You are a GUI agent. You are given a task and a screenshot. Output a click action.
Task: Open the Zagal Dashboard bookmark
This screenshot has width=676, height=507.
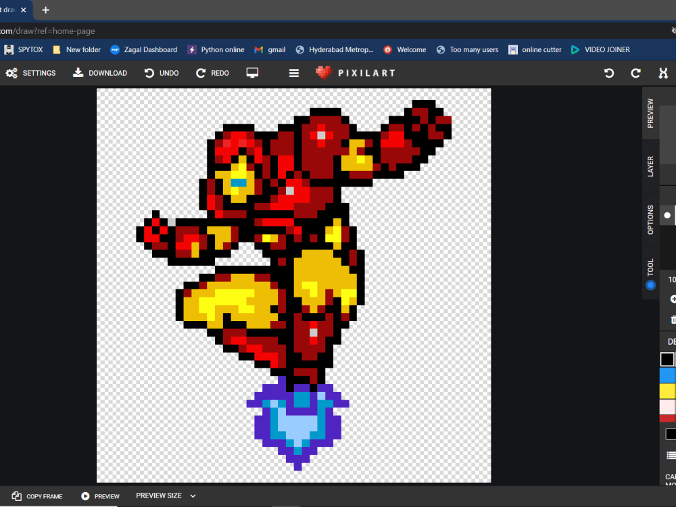pyautogui.click(x=143, y=49)
